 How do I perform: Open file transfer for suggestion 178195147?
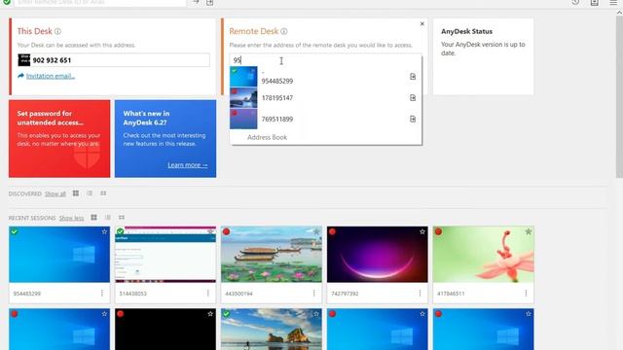[x=413, y=97]
